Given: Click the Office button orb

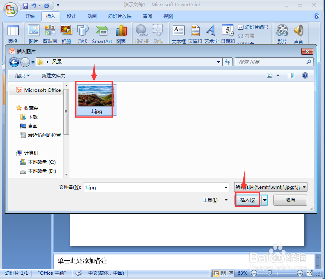Looking at the screenshot, I should pyautogui.click(x=11, y=9).
